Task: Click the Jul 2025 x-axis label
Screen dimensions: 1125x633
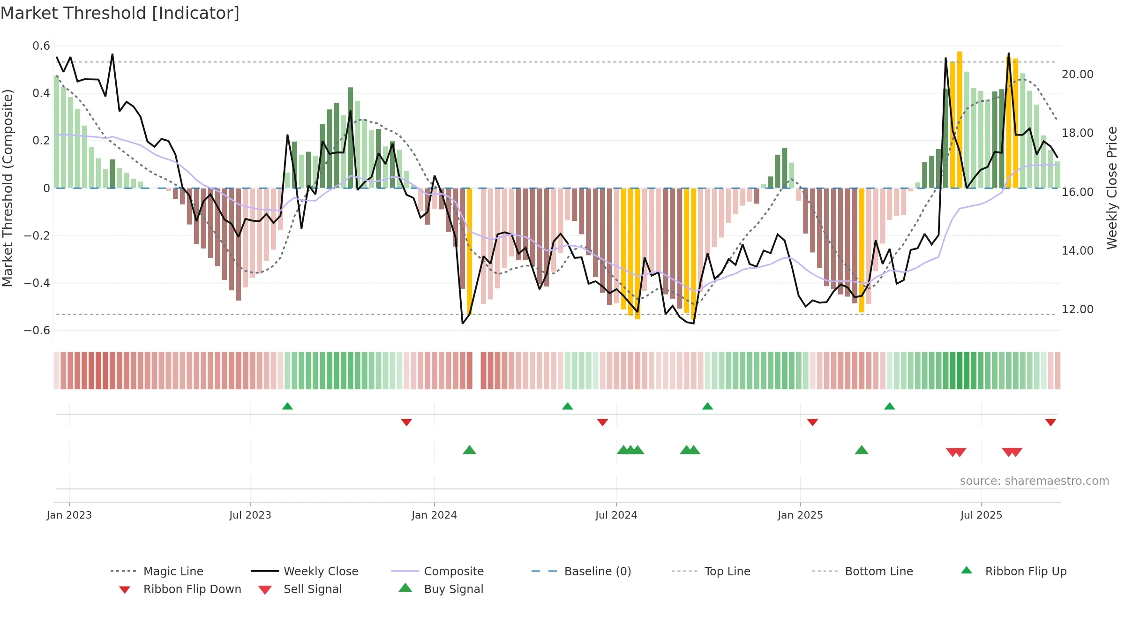Action: (982, 515)
